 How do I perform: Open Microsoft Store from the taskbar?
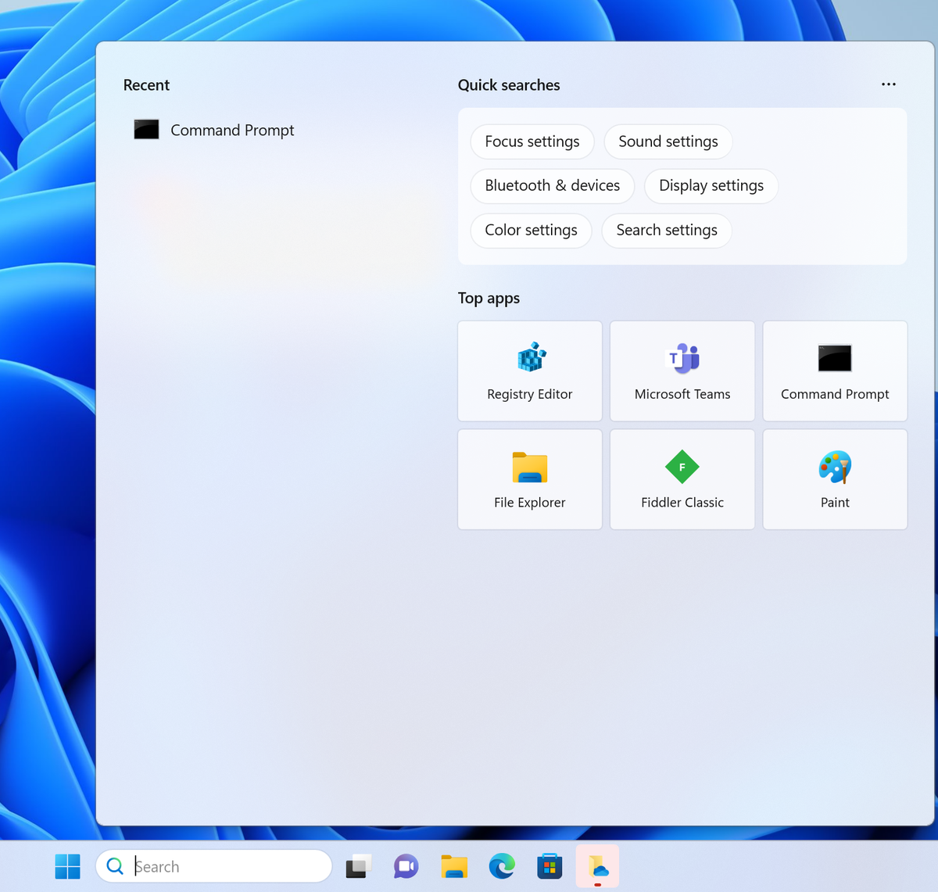coord(550,866)
